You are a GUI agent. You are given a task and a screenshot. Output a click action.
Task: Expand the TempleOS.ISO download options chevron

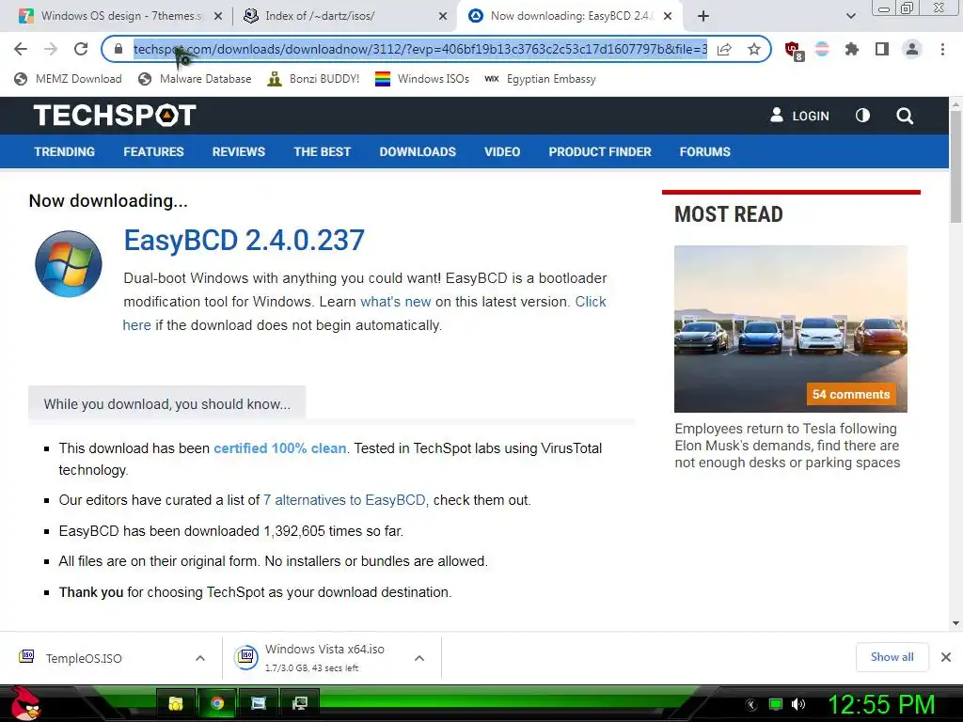click(x=200, y=658)
